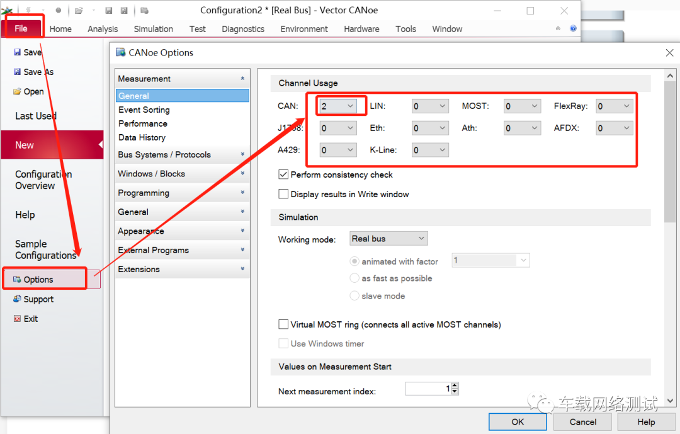
Task: Expand the Appearance section
Action: click(183, 231)
